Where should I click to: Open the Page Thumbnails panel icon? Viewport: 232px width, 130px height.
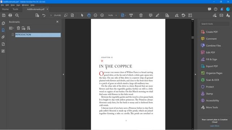tap(3, 23)
